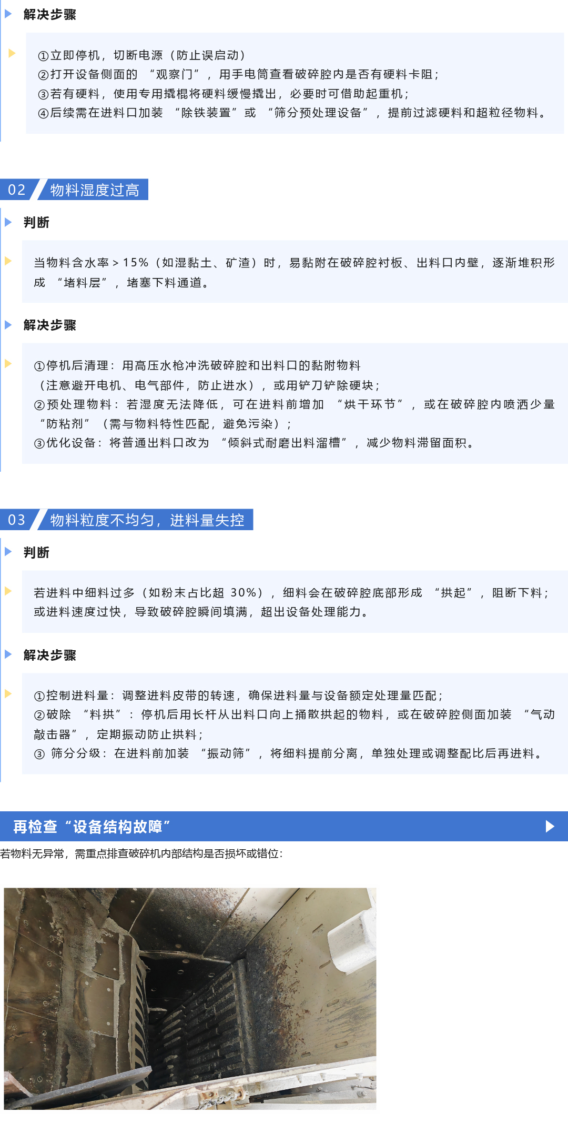This screenshot has width=568, height=1123.
Task: Click the yellow arrow beside 当物料含水率 paragraph
Action: (8, 261)
